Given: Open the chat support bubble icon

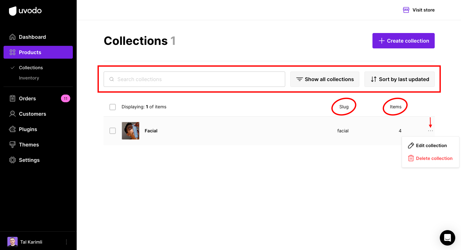Looking at the screenshot, I should [447, 238].
